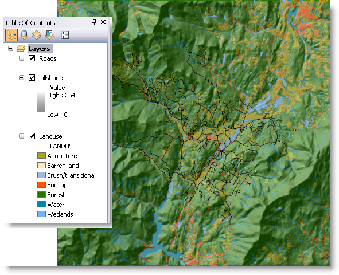Collapse the Landuse layer legend
This screenshot has height=275, width=339.
pos(21,136)
